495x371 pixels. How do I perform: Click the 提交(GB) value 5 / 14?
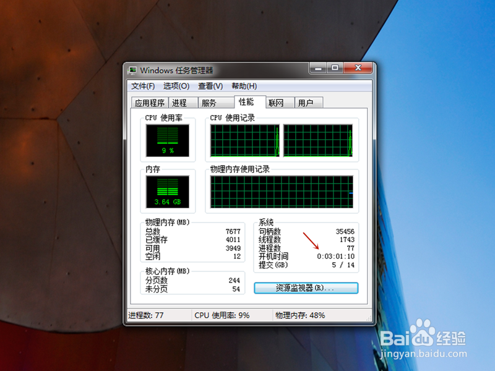[343, 265]
